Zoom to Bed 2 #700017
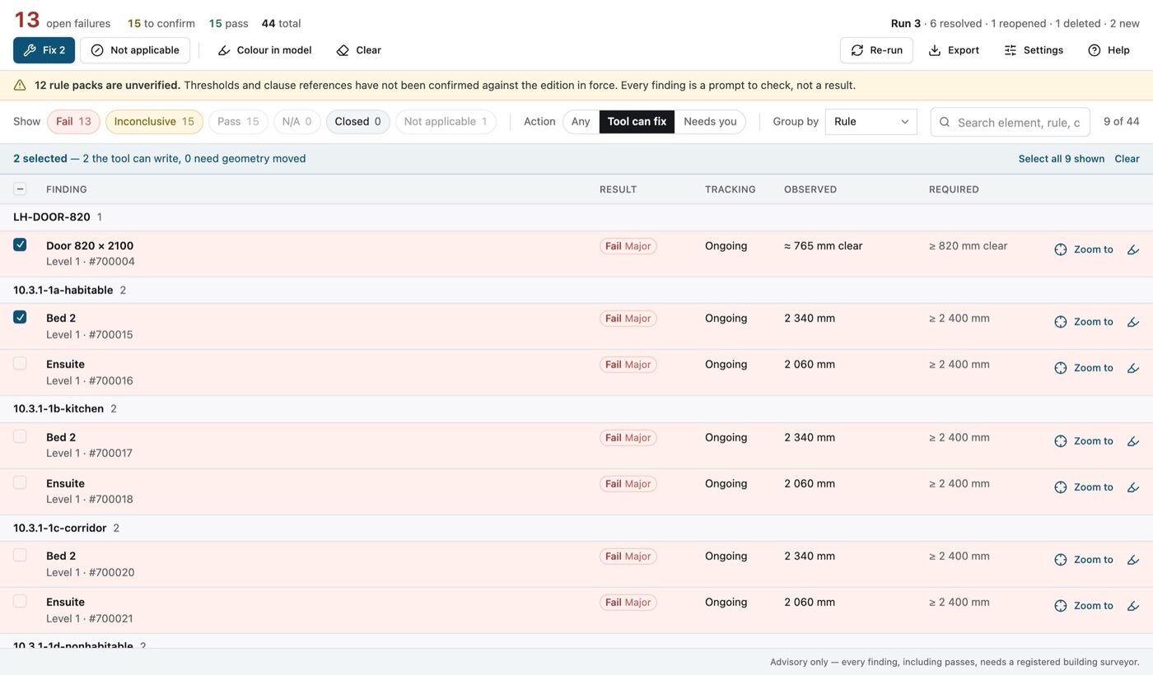Viewport: 1153px width, 675px height. click(x=1084, y=441)
